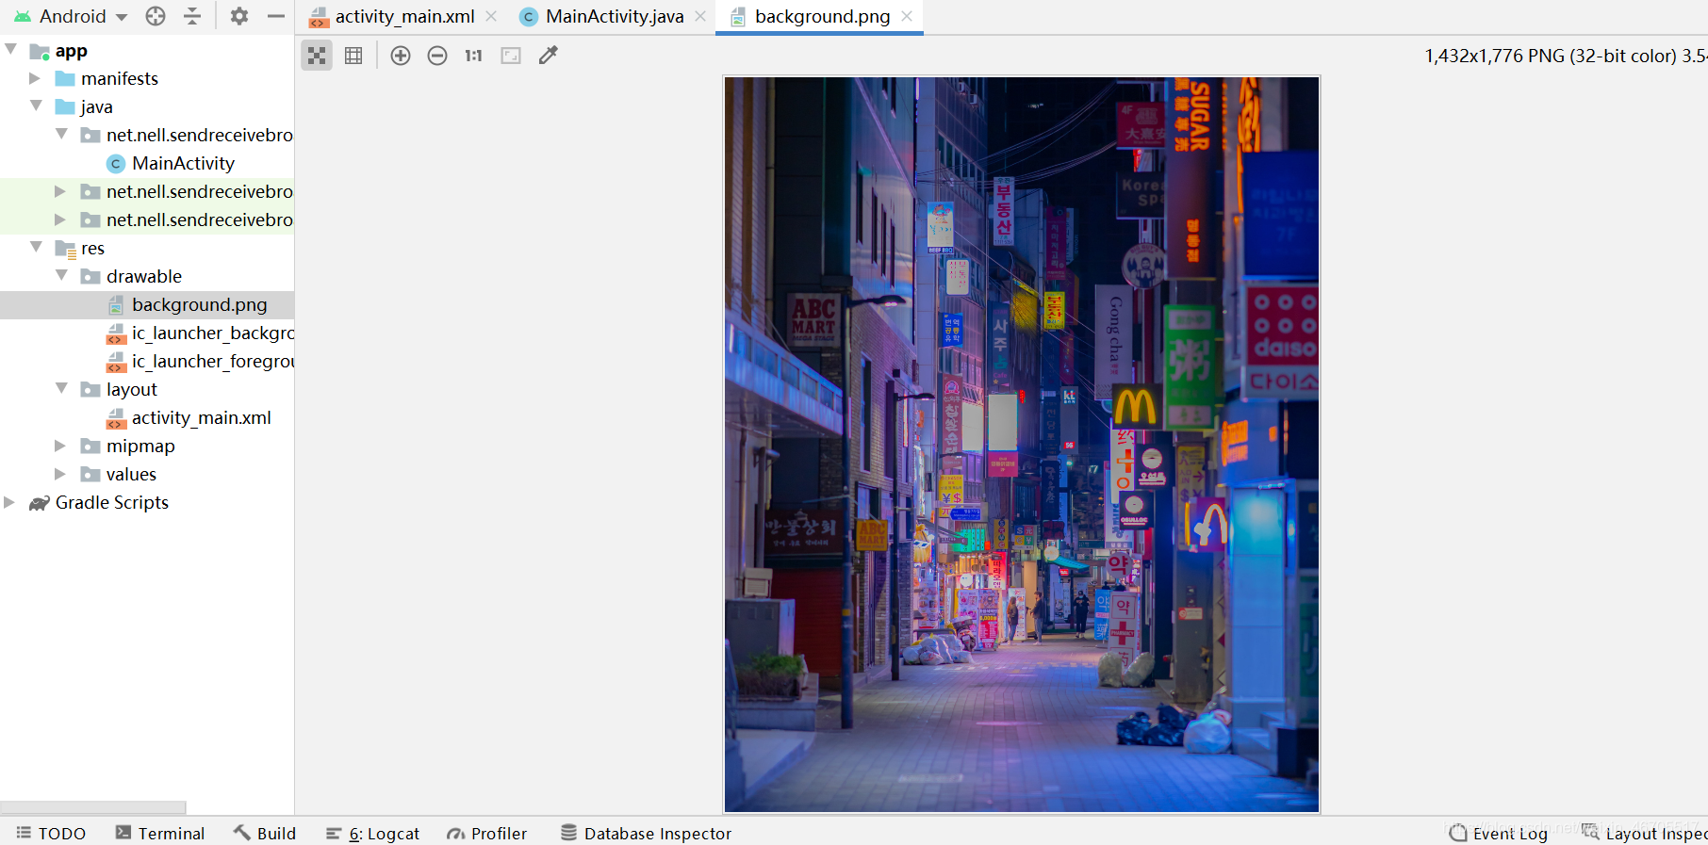Open the Logcat tool window
Screen dimensions: 1708x845
[x=373, y=833]
